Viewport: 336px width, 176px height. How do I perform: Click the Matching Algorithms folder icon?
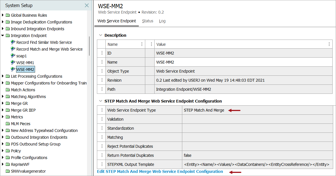point(8,97)
